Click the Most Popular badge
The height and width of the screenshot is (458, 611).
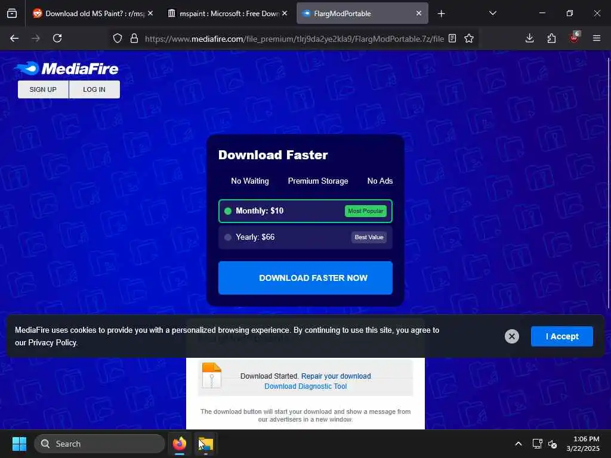[366, 211]
